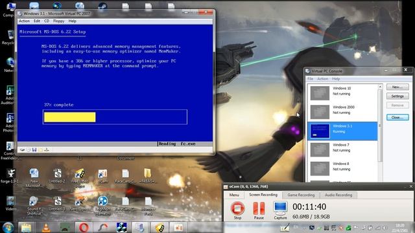Click the taskbar clock and date

(x=400, y=228)
